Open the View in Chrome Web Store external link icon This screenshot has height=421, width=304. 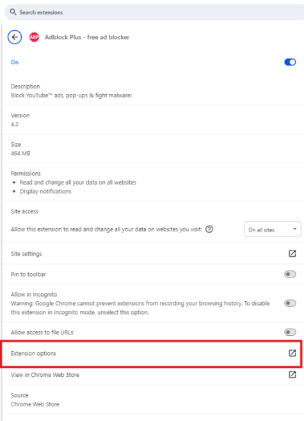(x=292, y=375)
